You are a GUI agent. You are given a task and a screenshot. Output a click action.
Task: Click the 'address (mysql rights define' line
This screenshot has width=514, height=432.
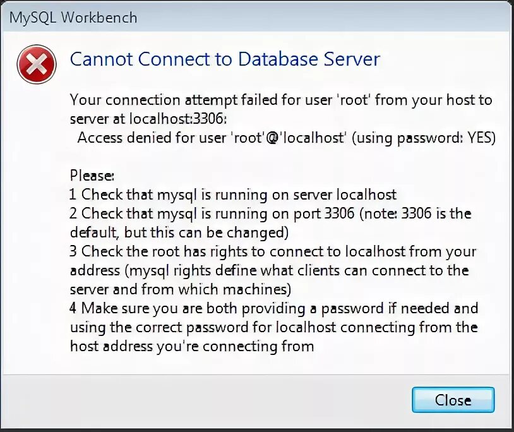coord(269,270)
